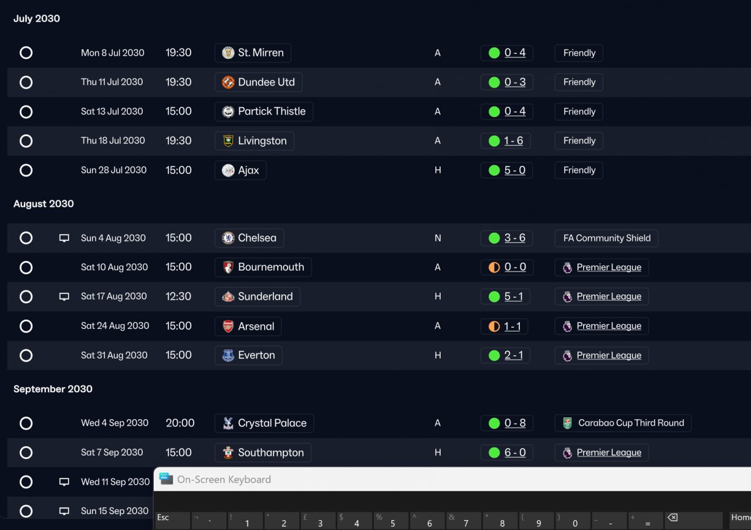Click the FA Community Shield competition tag
Image resolution: width=751 pixels, height=530 pixels.
607,238
